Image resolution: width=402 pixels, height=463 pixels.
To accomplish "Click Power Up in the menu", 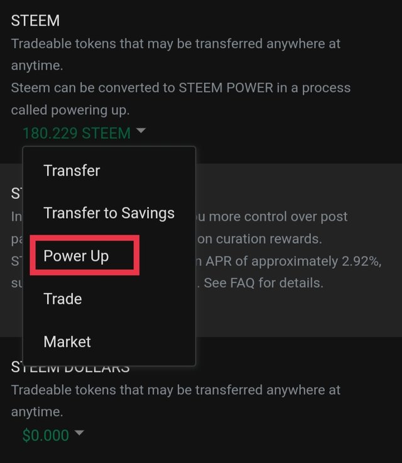I will coord(76,256).
